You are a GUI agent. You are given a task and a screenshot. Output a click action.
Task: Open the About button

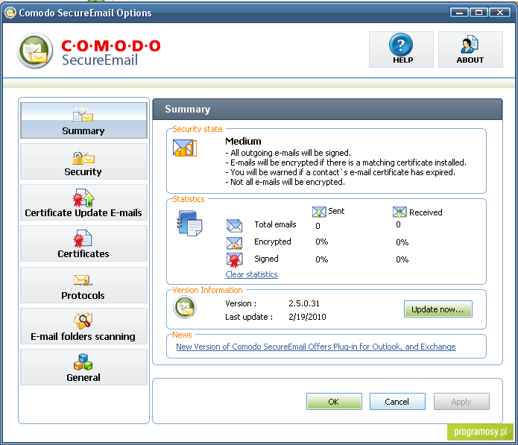(470, 49)
